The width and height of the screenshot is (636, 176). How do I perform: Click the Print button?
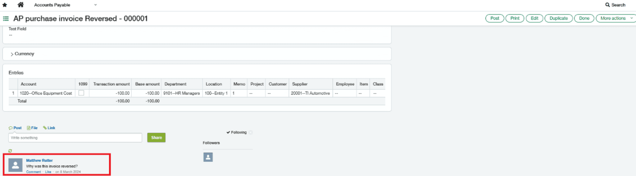(x=515, y=18)
